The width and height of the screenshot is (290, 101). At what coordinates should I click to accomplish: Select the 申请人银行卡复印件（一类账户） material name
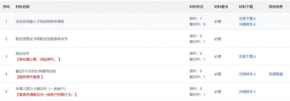point(41,89)
